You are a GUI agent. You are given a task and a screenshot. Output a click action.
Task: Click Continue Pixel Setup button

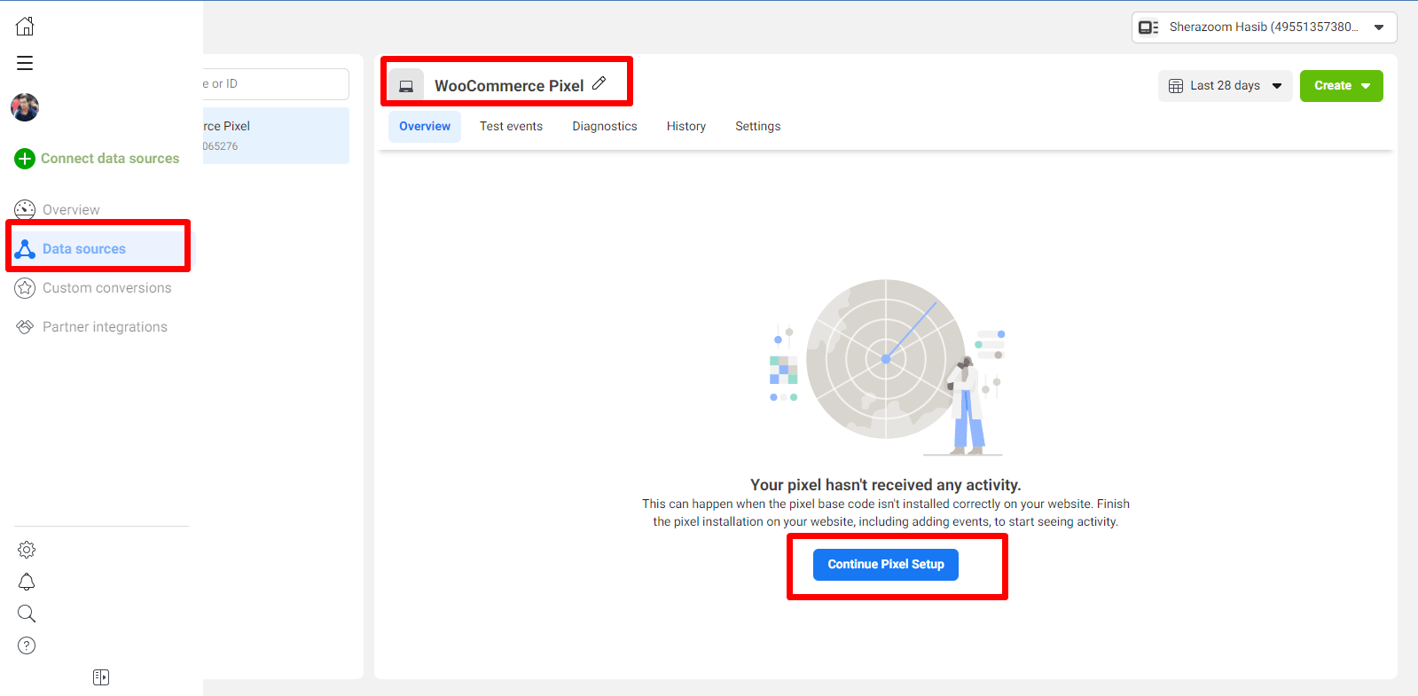click(886, 565)
